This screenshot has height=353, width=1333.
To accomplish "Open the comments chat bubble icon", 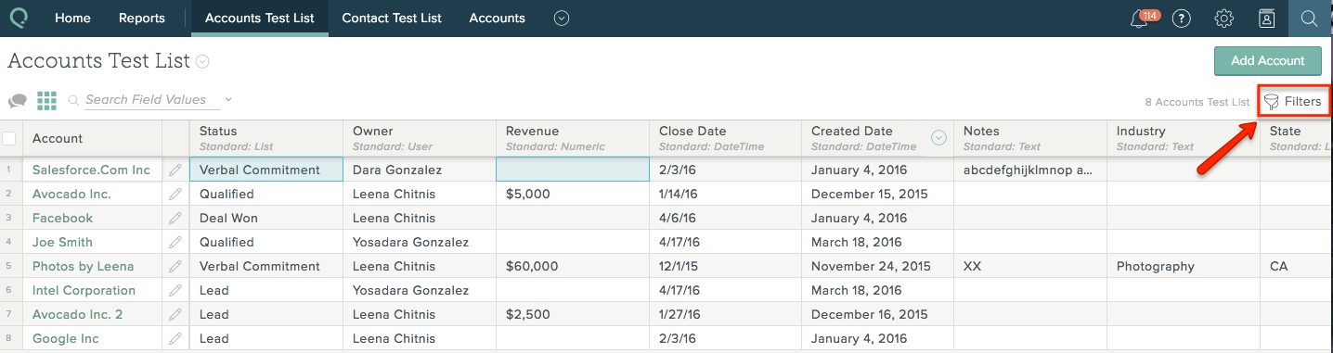I will [18, 101].
